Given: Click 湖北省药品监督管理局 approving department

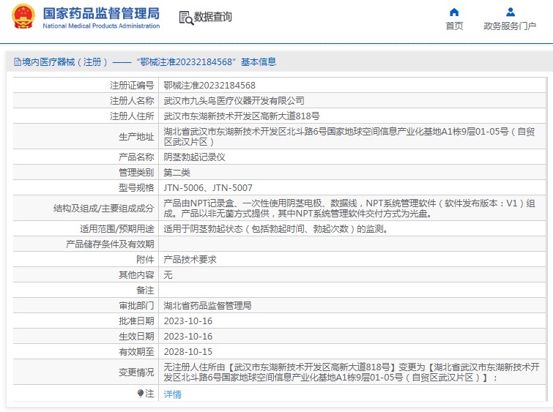Looking at the screenshot, I should pos(207,306).
